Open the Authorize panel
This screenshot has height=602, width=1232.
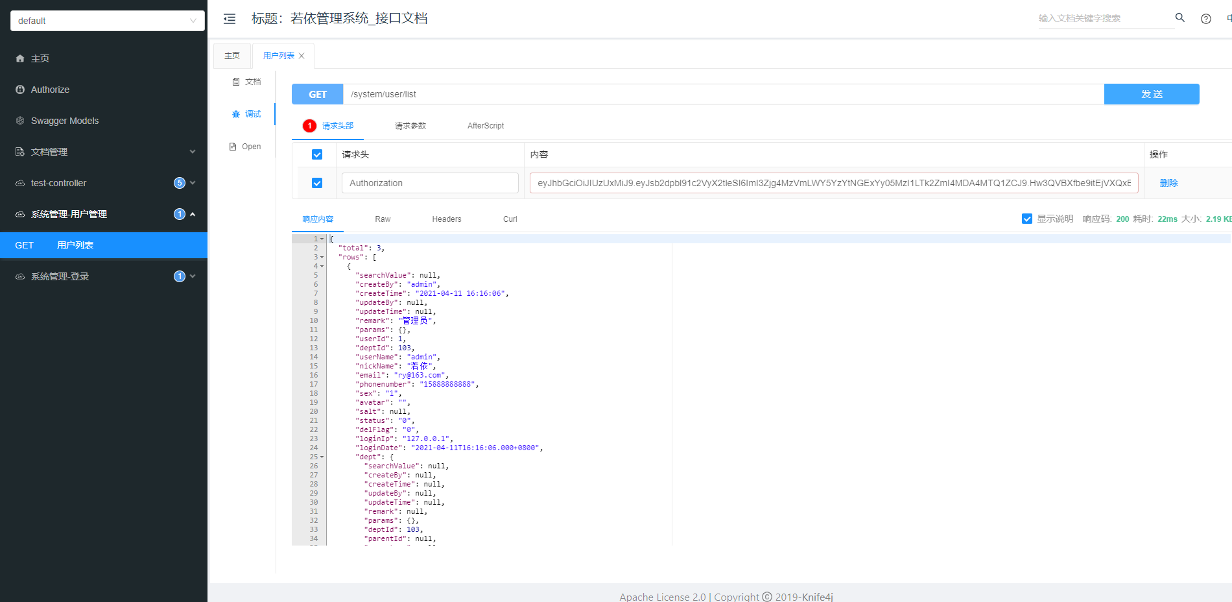pos(50,90)
